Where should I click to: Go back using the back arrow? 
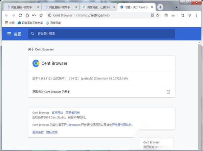[x=6, y=16]
